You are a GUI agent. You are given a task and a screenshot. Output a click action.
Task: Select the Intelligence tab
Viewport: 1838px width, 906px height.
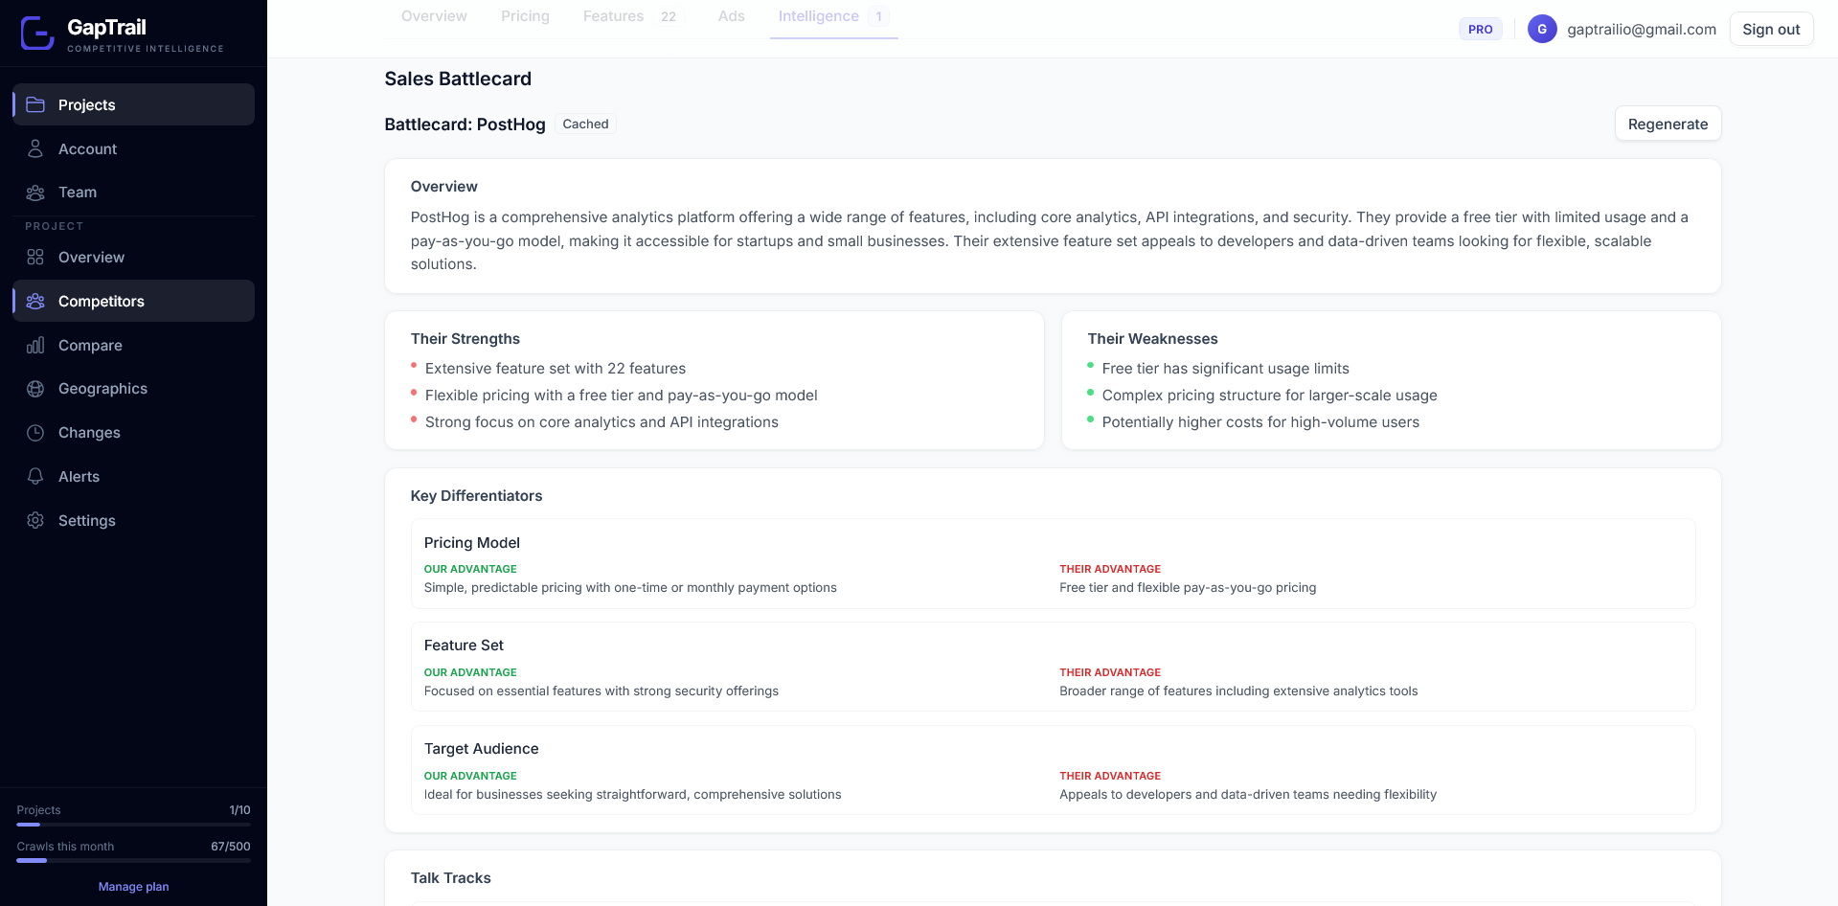pos(833,16)
